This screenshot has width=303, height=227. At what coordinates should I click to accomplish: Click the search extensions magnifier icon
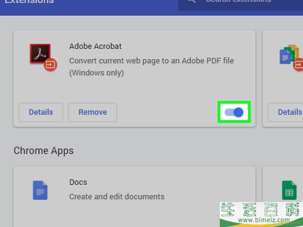point(191,1)
